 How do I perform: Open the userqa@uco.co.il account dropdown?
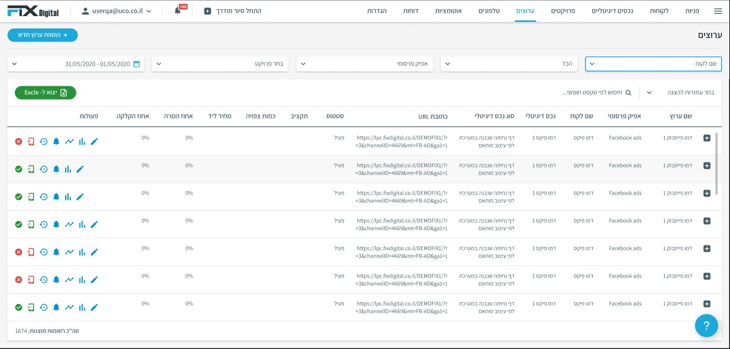(x=117, y=11)
